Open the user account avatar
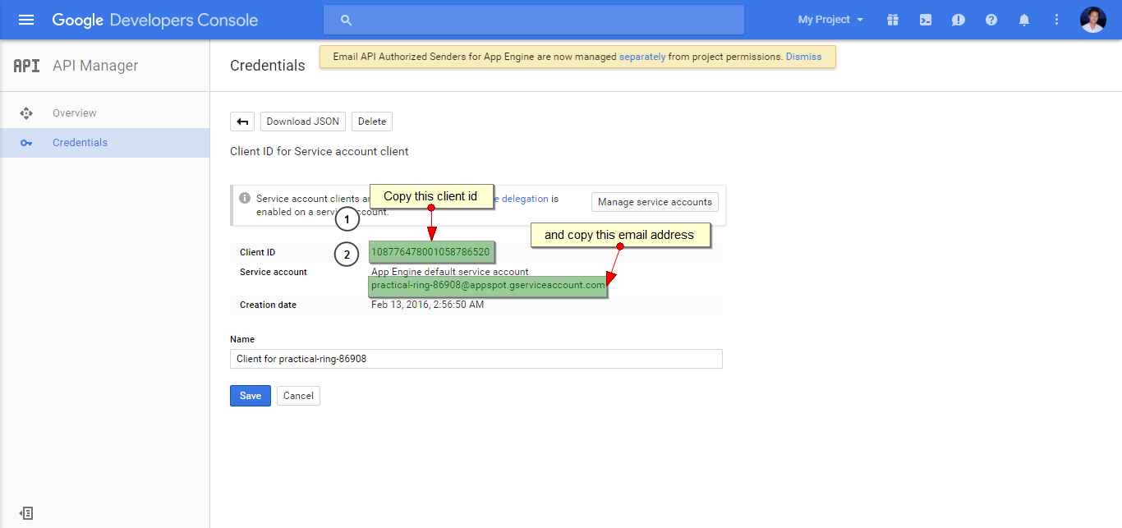This screenshot has height=528, width=1122. (1093, 20)
